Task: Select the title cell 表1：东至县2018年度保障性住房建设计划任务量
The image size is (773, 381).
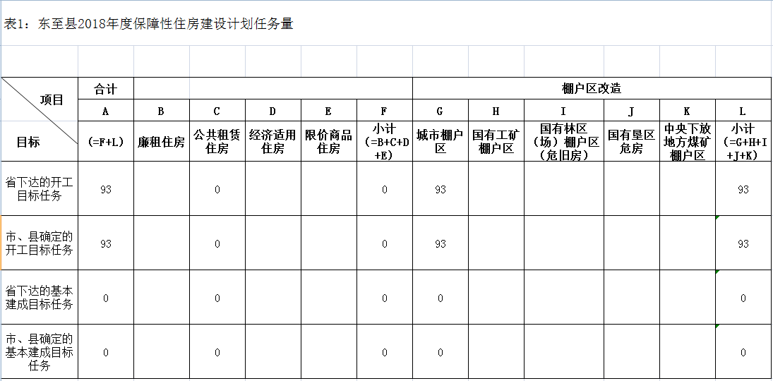Action: (387, 24)
